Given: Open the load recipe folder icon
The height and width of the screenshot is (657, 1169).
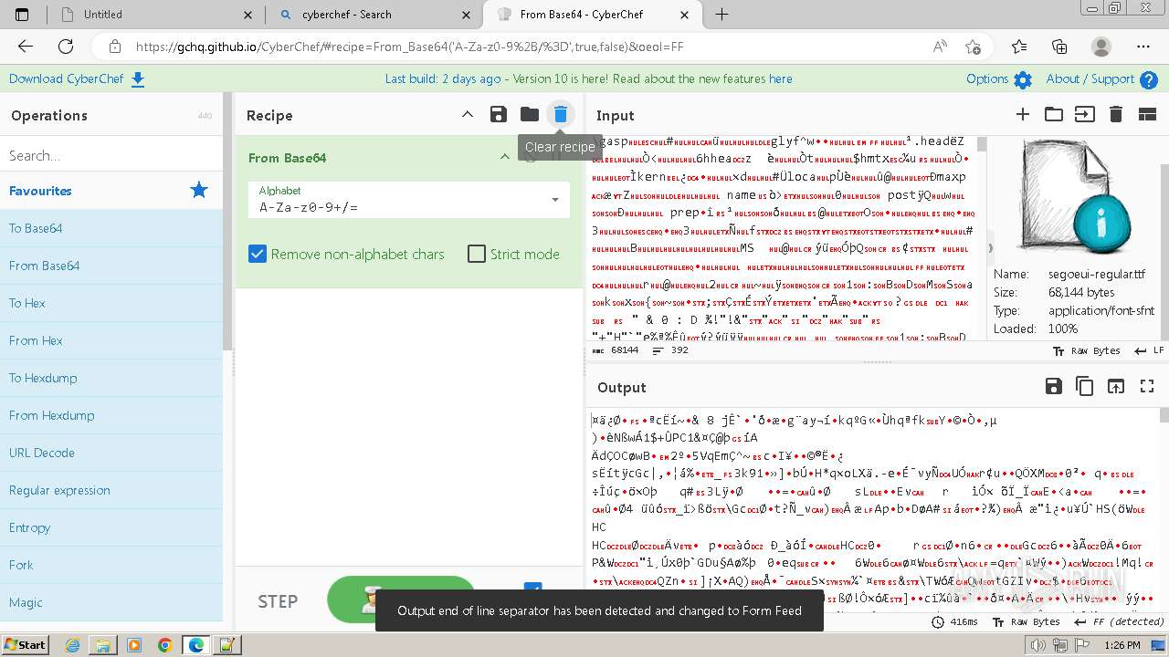Looking at the screenshot, I should point(530,115).
